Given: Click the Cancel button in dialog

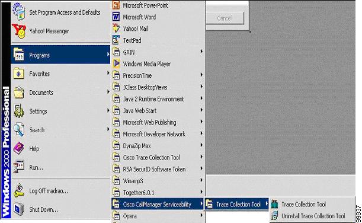Looking at the screenshot, I should coord(225,18).
